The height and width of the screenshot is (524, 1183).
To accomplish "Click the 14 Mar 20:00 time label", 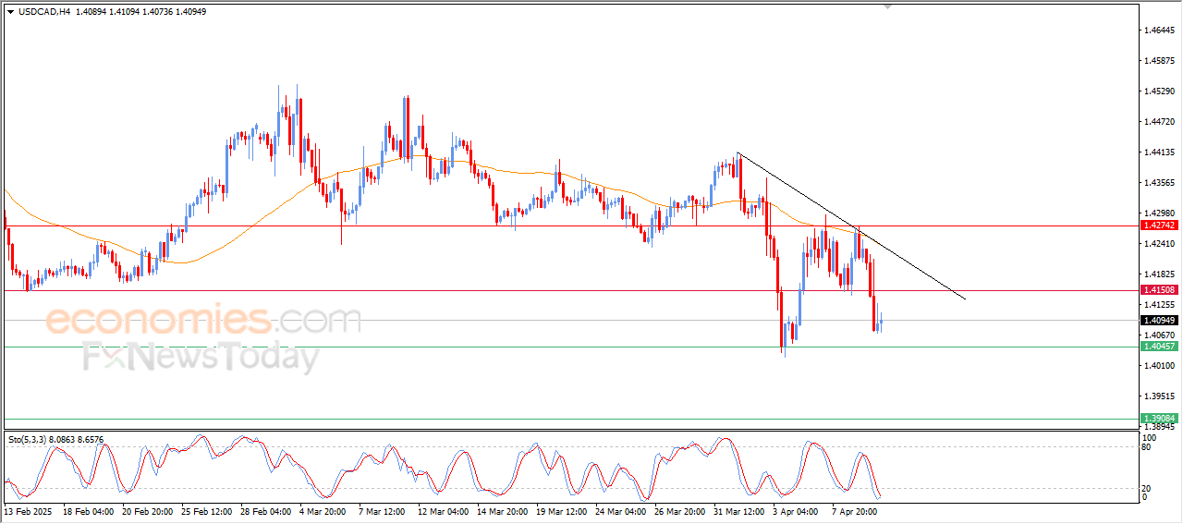I will click(502, 510).
